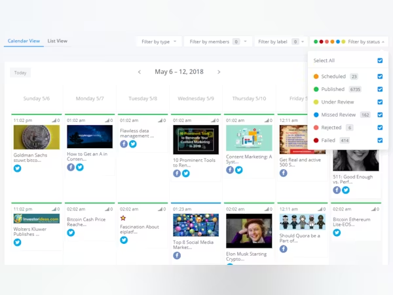Click Twitter icon on How to Get an A post
The width and height of the screenshot is (393, 295).
pos(80,167)
